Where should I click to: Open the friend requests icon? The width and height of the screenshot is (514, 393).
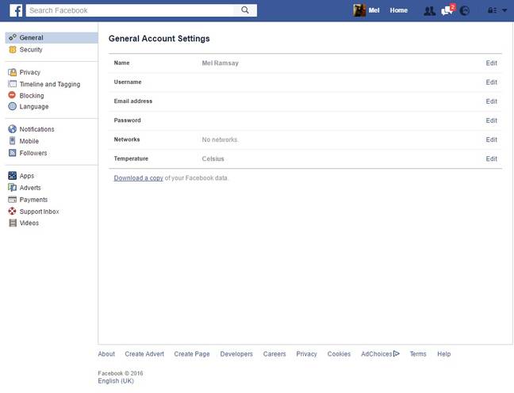coord(429,11)
